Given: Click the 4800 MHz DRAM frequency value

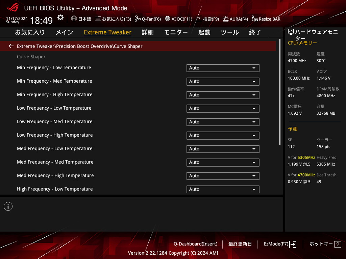Looking at the screenshot, I should tap(325, 95).
